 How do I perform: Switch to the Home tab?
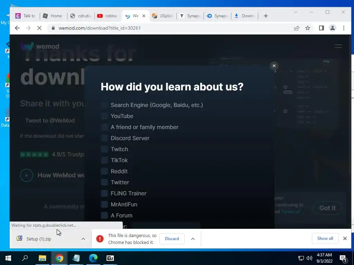coord(53,16)
